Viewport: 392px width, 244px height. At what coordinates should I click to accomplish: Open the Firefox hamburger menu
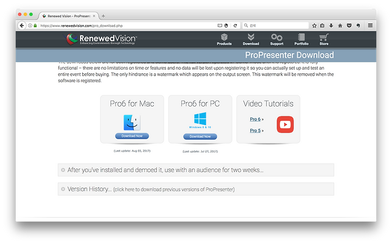[370, 26]
